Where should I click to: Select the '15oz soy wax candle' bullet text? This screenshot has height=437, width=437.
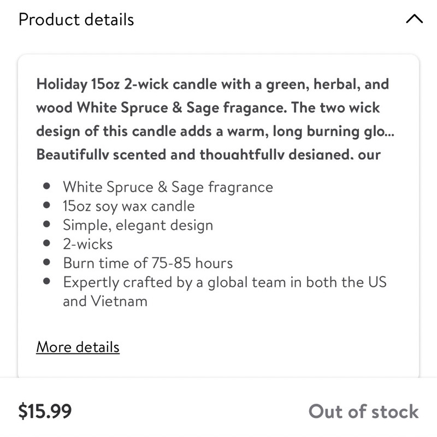pos(128,206)
